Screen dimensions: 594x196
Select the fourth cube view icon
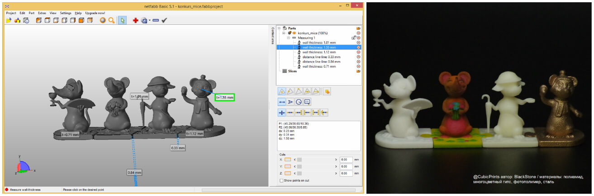(x=64, y=20)
